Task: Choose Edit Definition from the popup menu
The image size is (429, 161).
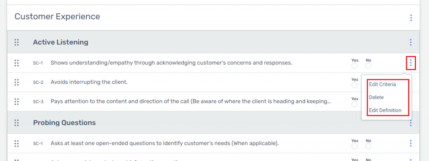Action: tap(385, 111)
